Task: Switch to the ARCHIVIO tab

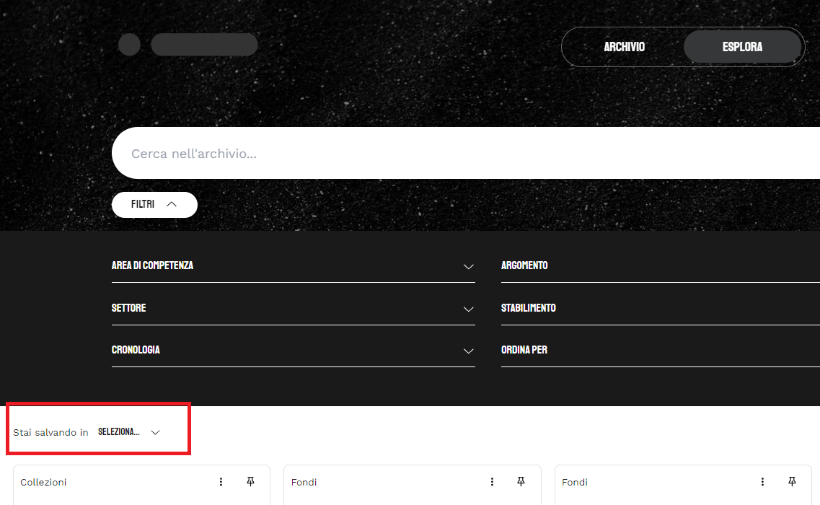Action: (624, 47)
